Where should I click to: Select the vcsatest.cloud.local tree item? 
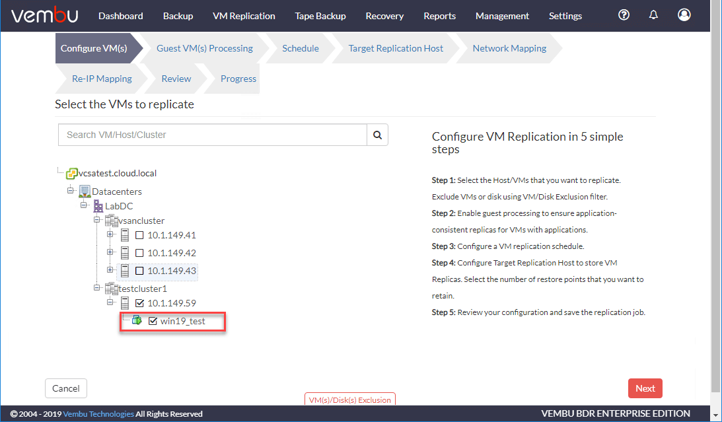pyautogui.click(x=118, y=174)
